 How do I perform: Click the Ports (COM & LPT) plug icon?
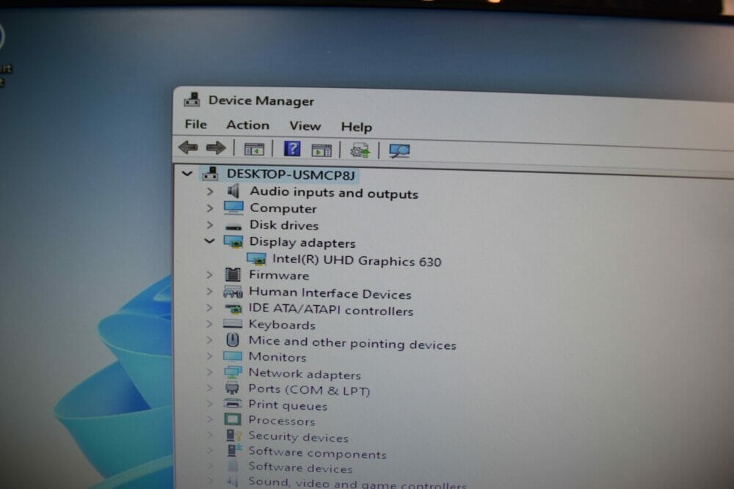tap(232, 388)
